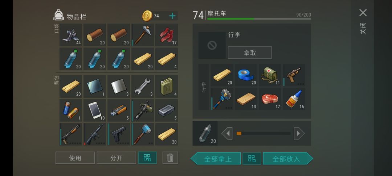Select the shotgun in backpack
Image resolution: width=392 pixels, height=176 pixels.
click(x=71, y=134)
